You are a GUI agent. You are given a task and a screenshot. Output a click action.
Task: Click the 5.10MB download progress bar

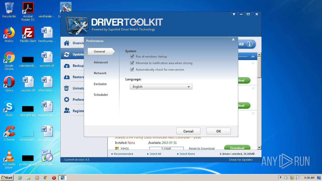pos(166,149)
